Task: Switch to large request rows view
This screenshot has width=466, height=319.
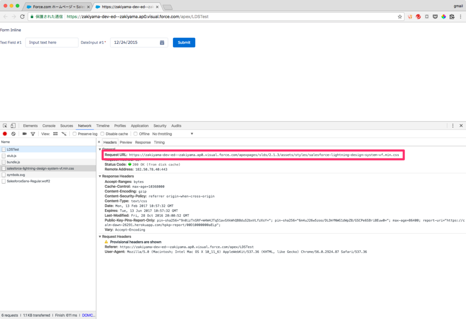Action: [56, 134]
